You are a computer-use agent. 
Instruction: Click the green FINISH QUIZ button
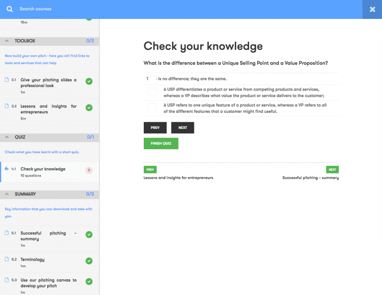pyautogui.click(x=161, y=143)
